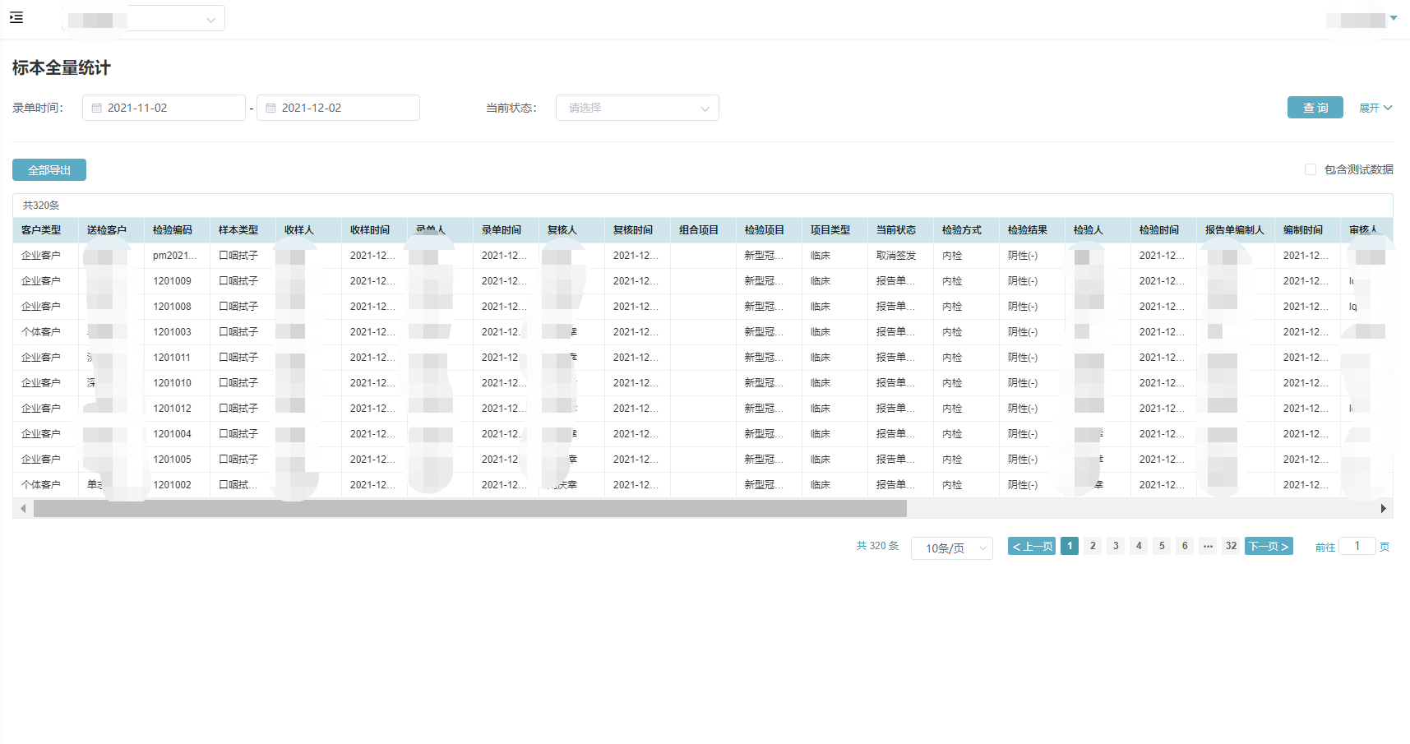
Task: Click the page jump number input
Action: (1357, 546)
